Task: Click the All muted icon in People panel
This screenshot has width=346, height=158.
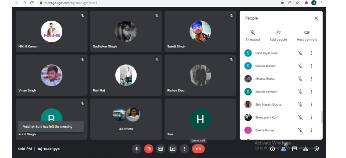Action: coord(253,32)
